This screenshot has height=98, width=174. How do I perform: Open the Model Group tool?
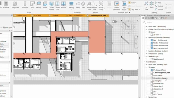click(x=101, y=6)
